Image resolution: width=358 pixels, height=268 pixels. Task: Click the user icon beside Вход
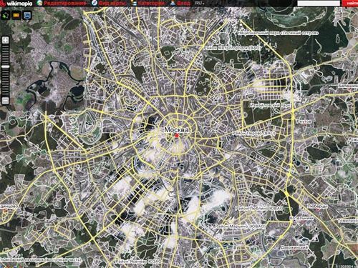pos(173,3)
